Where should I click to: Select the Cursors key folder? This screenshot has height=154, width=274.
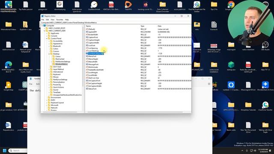[56, 51]
